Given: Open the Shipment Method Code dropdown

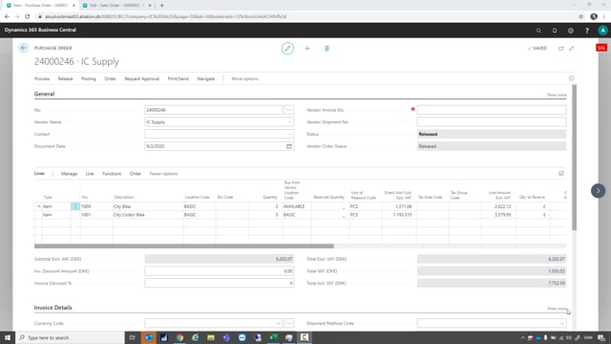Looking at the screenshot, I should pos(561,323).
